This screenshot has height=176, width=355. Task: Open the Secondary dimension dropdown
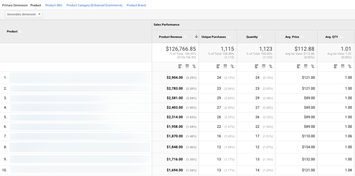[24, 14]
